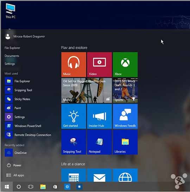Open File Explorer on taskbar
The width and height of the screenshot is (190, 192).
click(43, 187)
